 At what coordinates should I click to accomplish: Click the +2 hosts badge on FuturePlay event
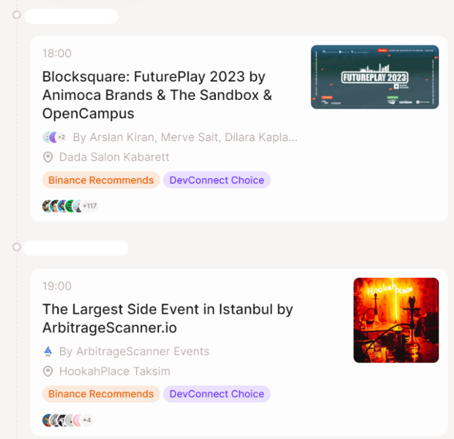(61, 138)
